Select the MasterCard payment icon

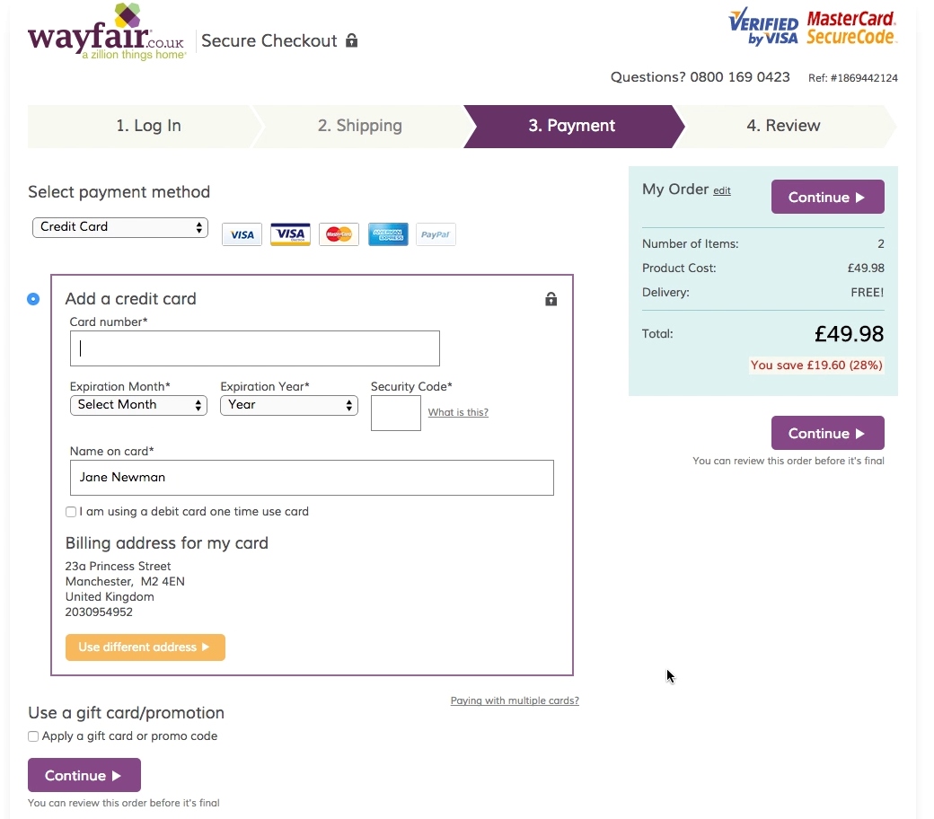339,233
